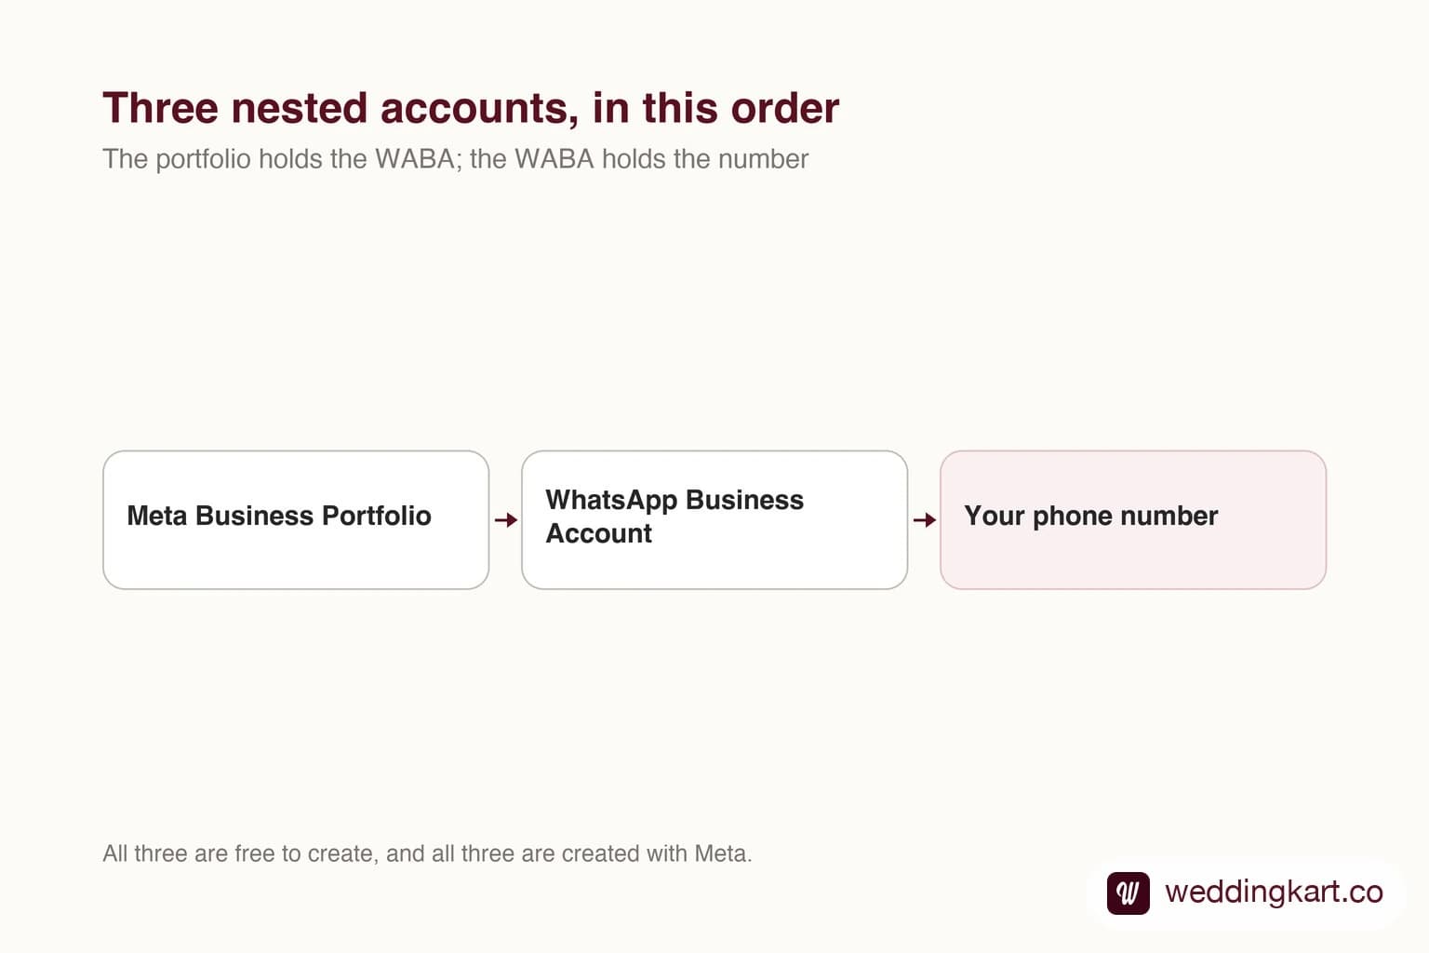Click the Meta Business Portfolio label text
Image resolution: width=1429 pixels, height=953 pixels.
tap(279, 516)
